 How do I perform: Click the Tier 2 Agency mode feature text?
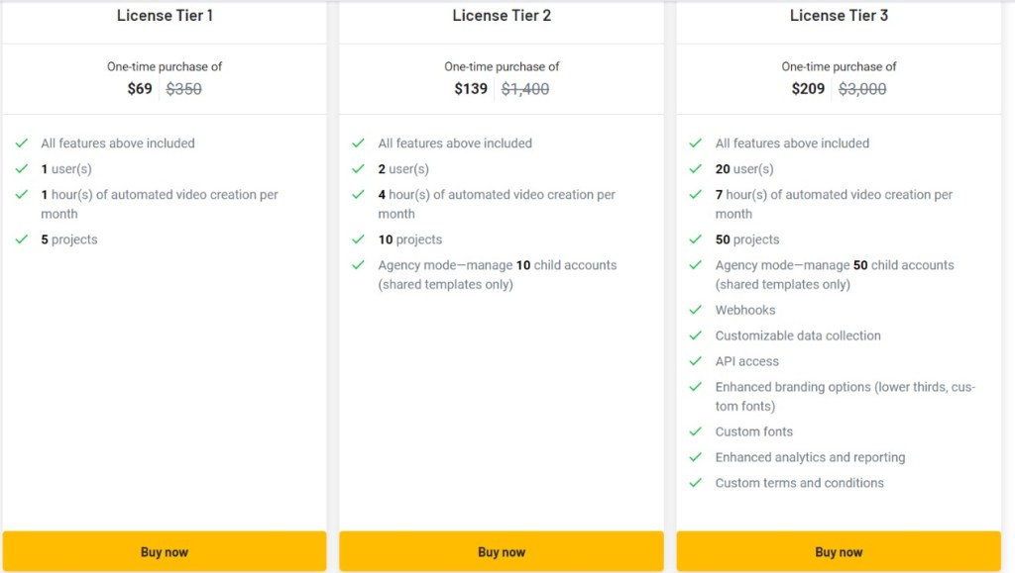[497, 274]
